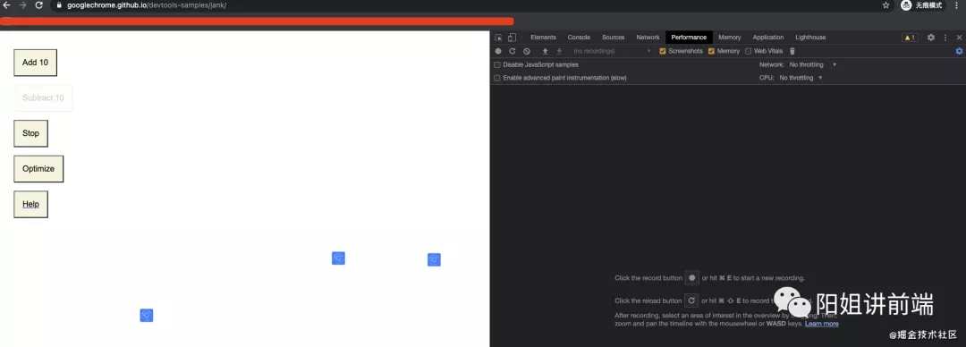Open the CPU throttling dropdown
Screen dimensions: 966x347
[801, 79]
